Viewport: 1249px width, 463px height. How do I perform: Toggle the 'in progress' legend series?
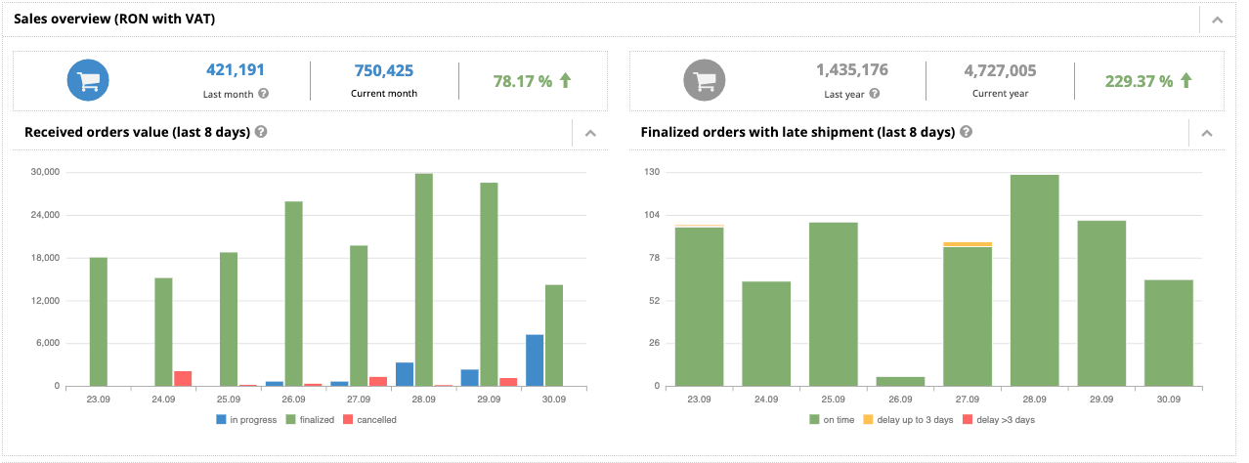pyautogui.click(x=247, y=420)
